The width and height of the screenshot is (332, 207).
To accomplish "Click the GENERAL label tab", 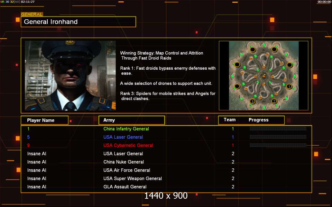I will tap(32, 14).
